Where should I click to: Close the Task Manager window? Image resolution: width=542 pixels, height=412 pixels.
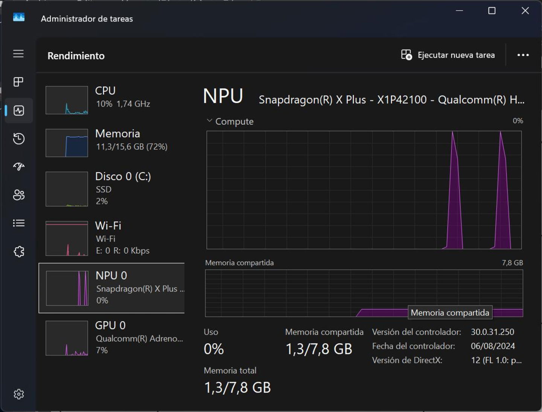(525, 11)
